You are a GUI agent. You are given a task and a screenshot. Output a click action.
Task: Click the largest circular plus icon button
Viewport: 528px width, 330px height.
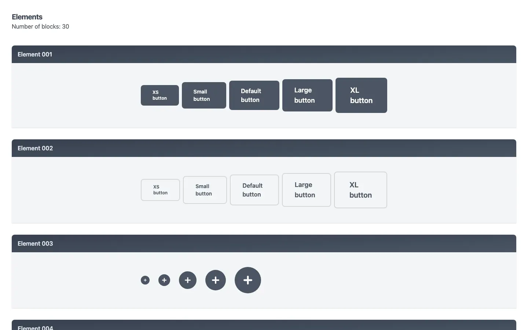[248, 280]
